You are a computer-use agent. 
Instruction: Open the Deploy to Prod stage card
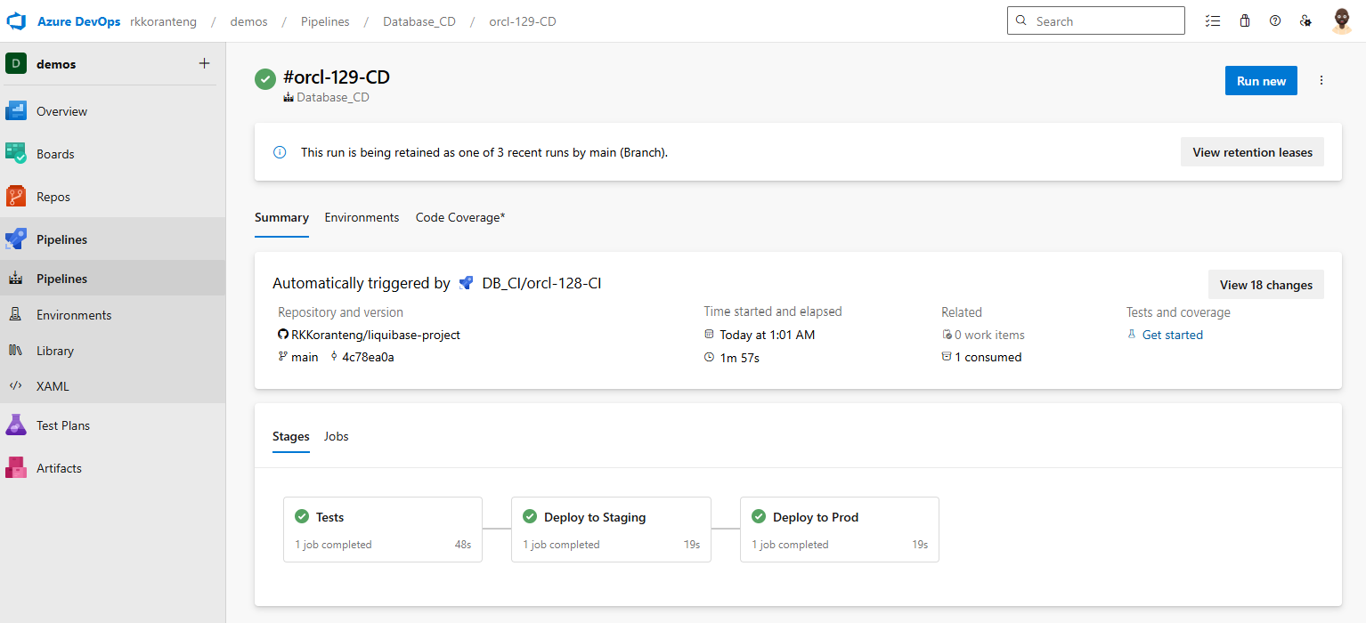coord(840,530)
